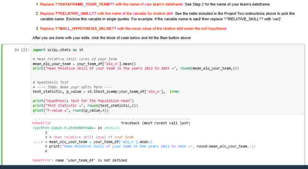Click the arrow-marked traceback line 4

92,142
